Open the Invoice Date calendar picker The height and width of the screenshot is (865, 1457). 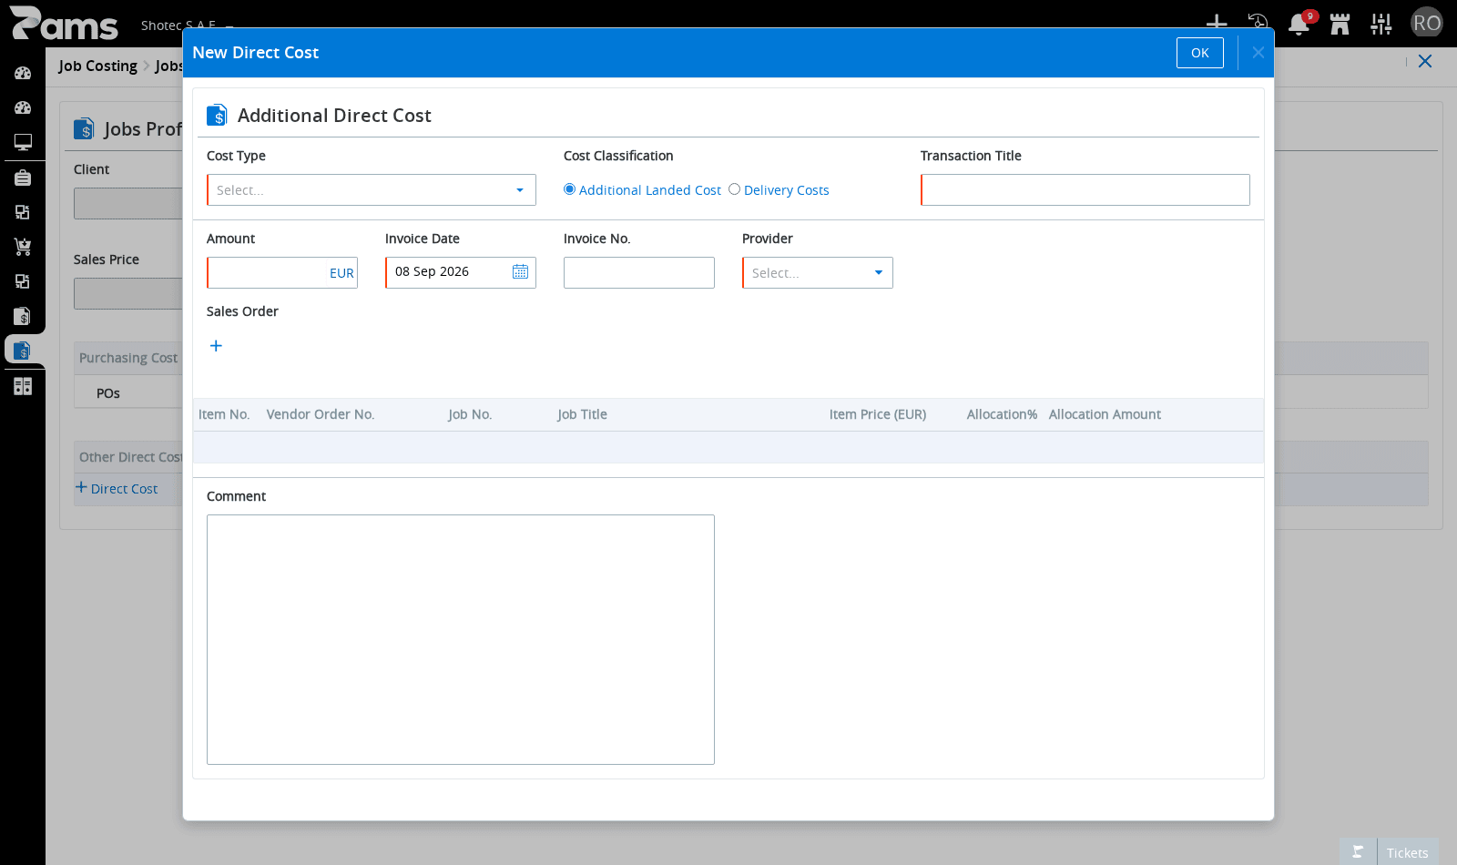point(520,272)
